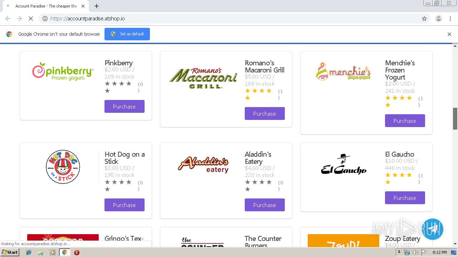Open the Romano's Macaroni Grill logo
The image size is (458, 257).
click(203, 78)
